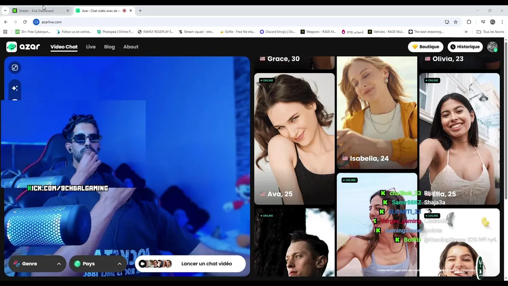Click the Historique clock icon
This screenshot has height=286, width=508.
pos(453,47)
